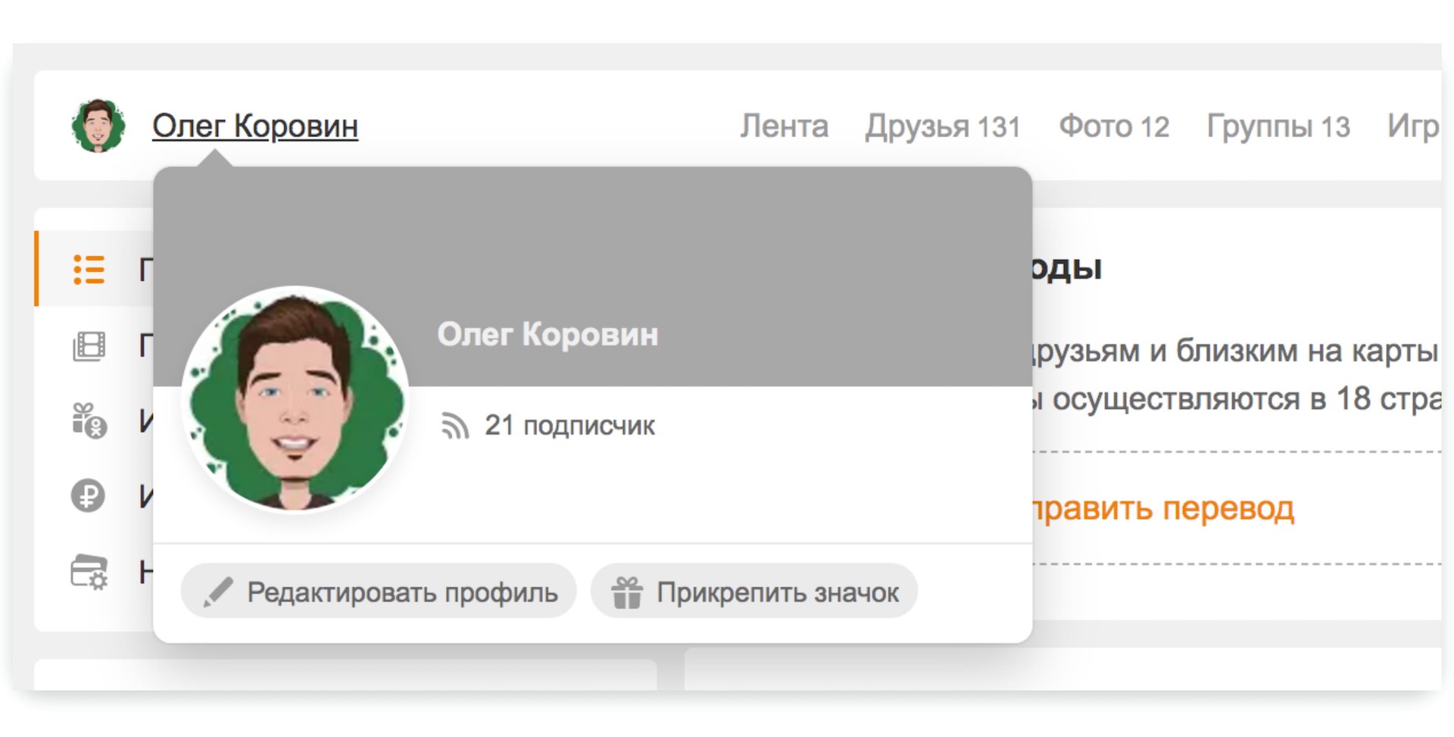Image resolution: width=1454 pixels, height=737 pixels.
Task: Open the video section via film icon
Action: 89,346
